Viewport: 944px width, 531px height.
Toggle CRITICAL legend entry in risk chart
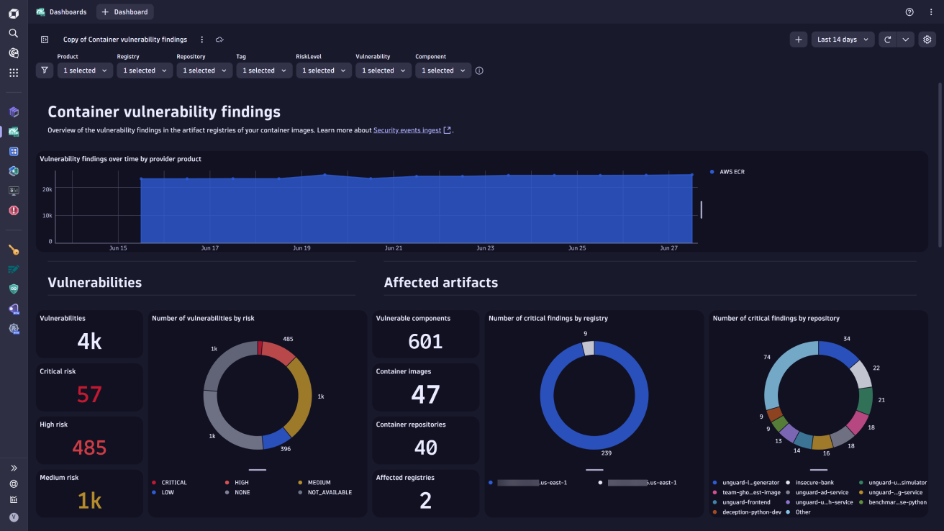[173, 483]
